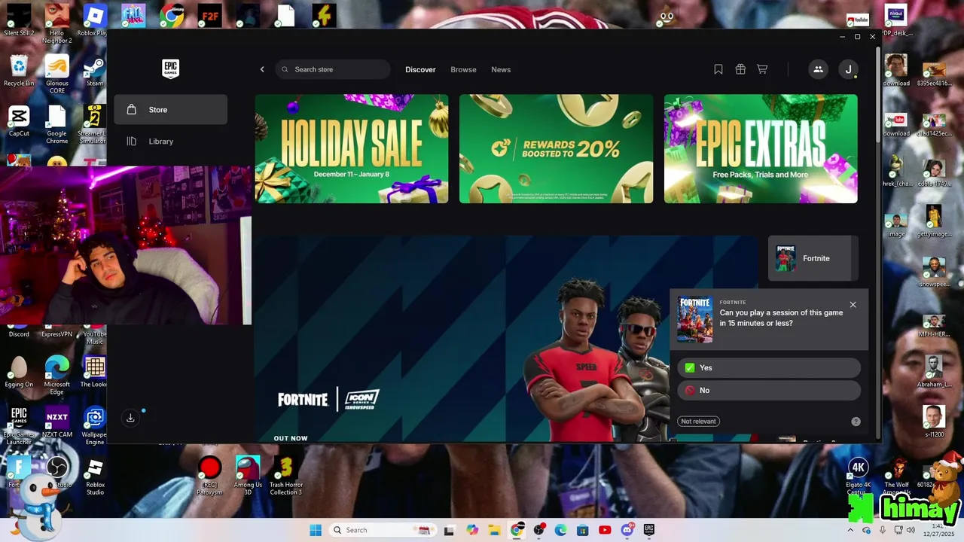Open the Library section in Epic sidebar

[x=170, y=142]
